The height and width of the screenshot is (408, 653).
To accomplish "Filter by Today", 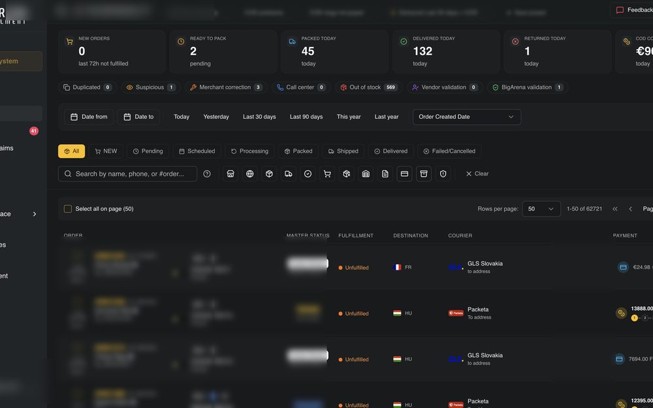I will click(x=182, y=117).
